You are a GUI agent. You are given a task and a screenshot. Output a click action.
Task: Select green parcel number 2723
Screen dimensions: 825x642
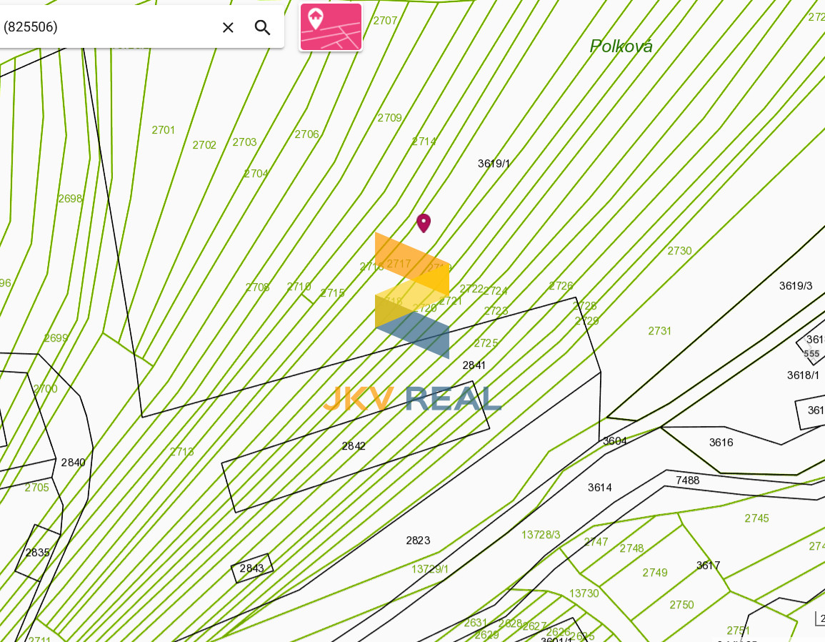(x=496, y=311)
